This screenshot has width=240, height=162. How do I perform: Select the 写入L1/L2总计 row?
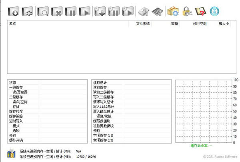131,106
